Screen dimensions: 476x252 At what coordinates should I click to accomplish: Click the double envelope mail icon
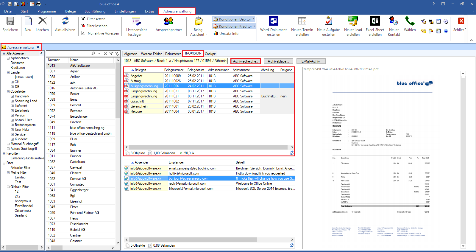click(424, 31)
